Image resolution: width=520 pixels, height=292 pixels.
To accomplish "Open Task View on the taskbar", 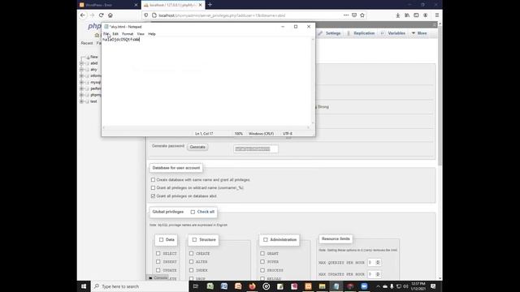I will [196, 286].
